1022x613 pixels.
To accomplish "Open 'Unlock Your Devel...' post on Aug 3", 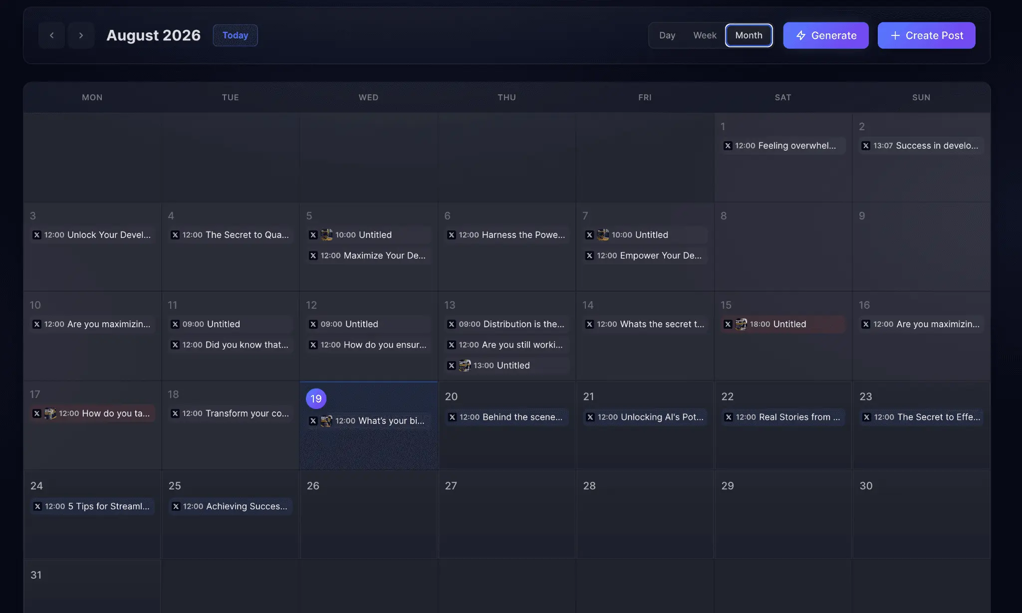I will tap(92, 235).
